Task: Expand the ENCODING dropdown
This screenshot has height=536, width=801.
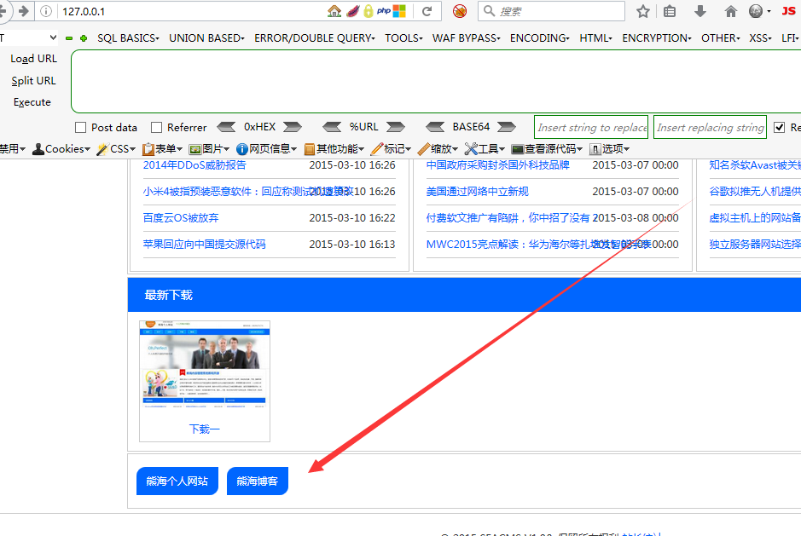Action: pyautogui.click(x=539, y=37)
